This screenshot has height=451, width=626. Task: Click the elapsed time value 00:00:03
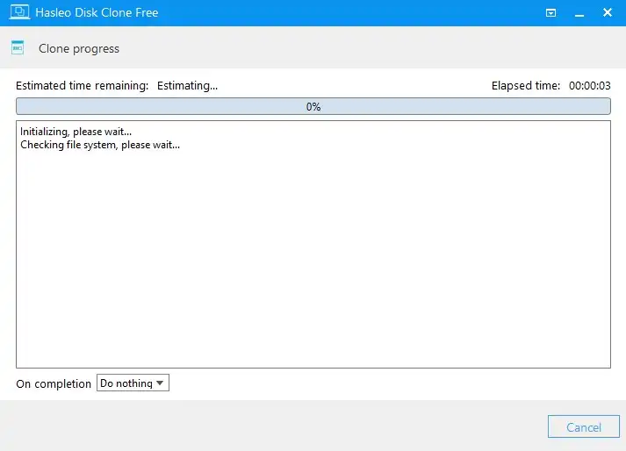click(x=590, y=86)
